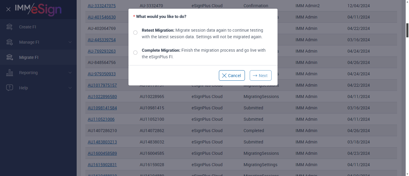Select the Retest Migration radio option
This screenshot has width=409, height=176.
[x=135, y=33]
